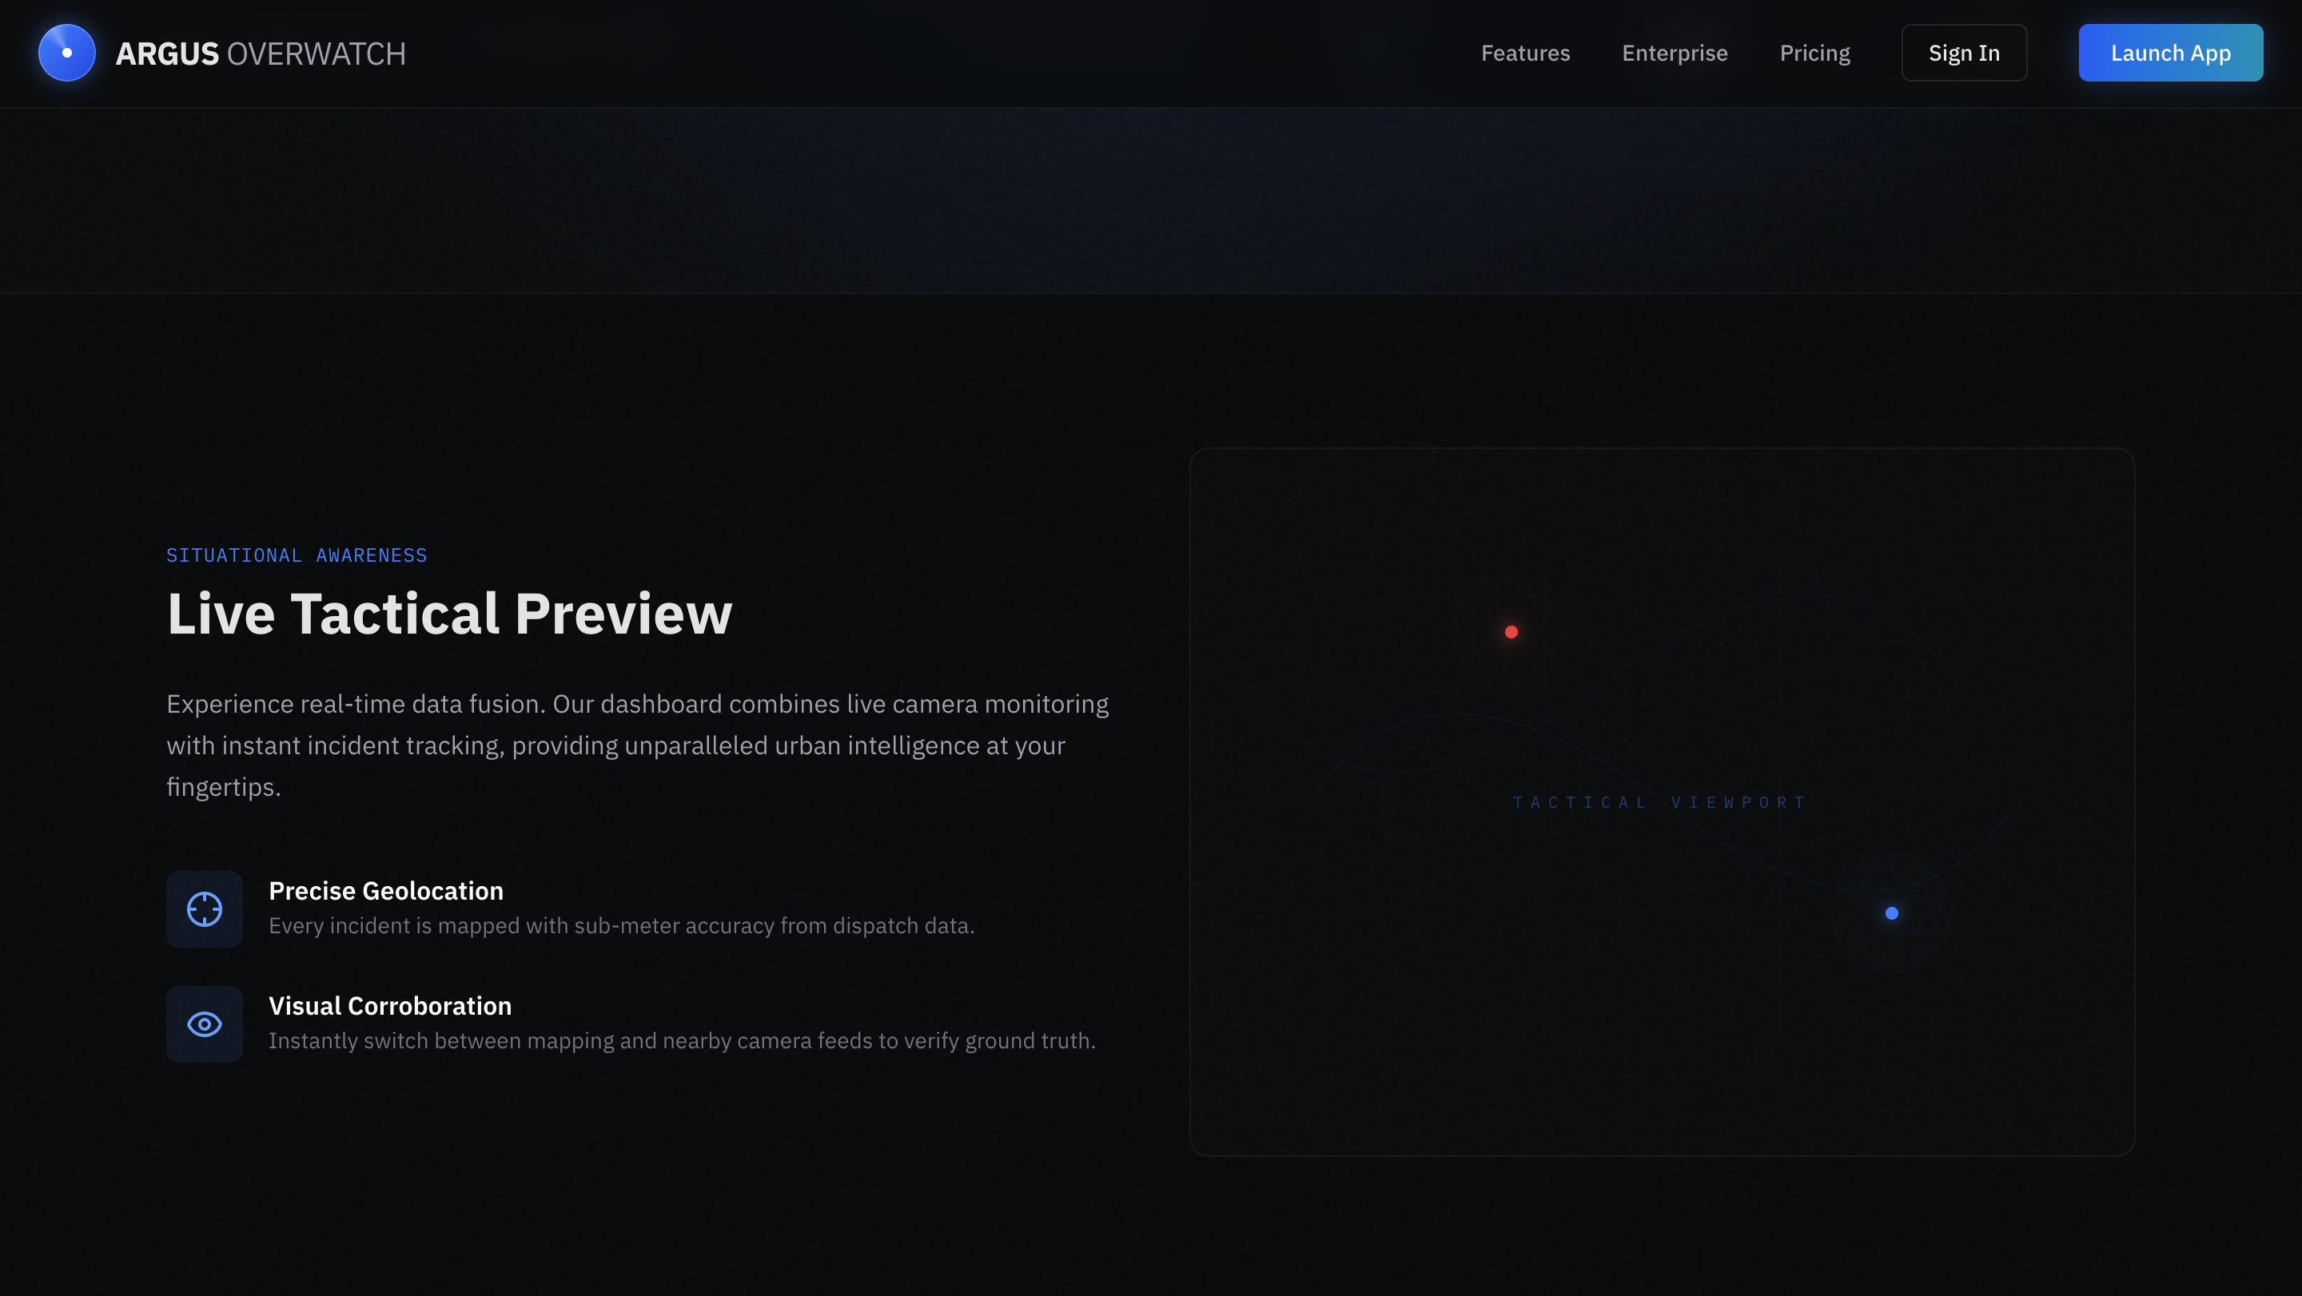Select the Visual Corroboration feature title

(389, 1006)
